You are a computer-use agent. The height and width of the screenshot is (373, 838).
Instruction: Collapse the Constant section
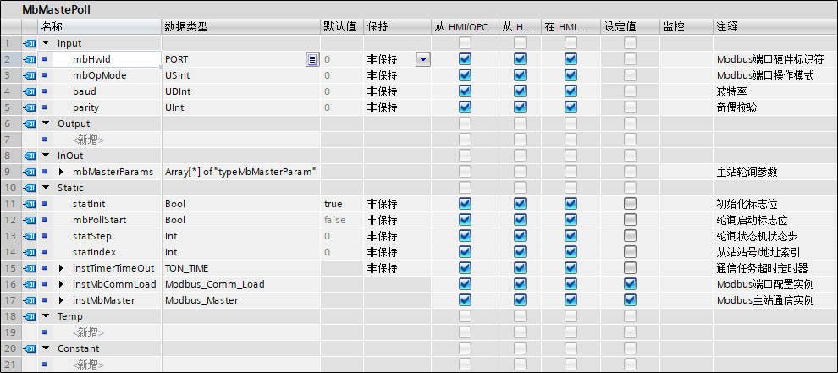click(46, 348)
